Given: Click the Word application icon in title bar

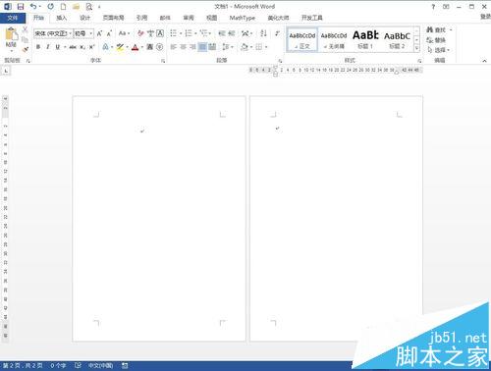Looking at the screenshot, I should [8, 6].
